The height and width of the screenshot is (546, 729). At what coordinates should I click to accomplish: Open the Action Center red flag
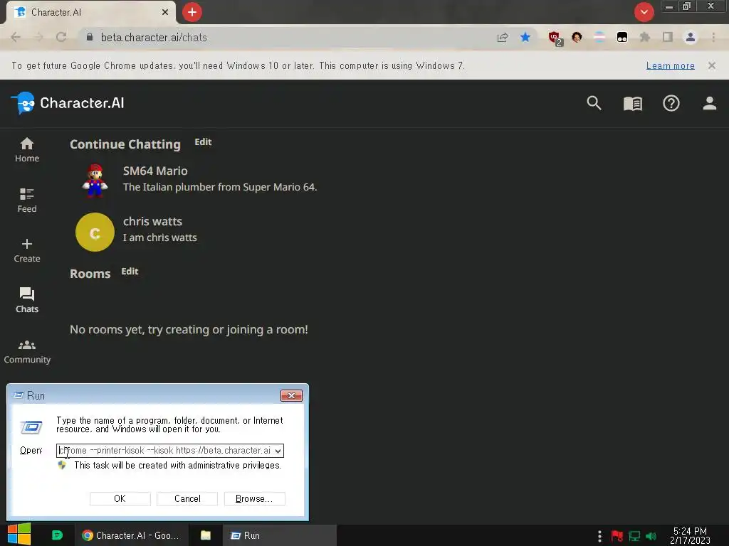tap(617, 536)
